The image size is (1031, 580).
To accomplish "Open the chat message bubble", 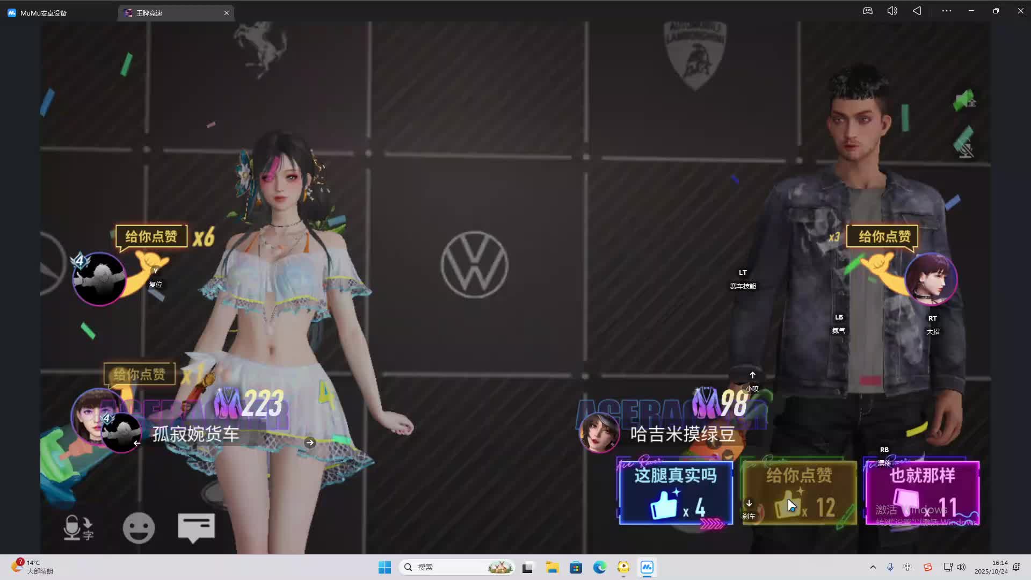I will click(x=197, y=527).
